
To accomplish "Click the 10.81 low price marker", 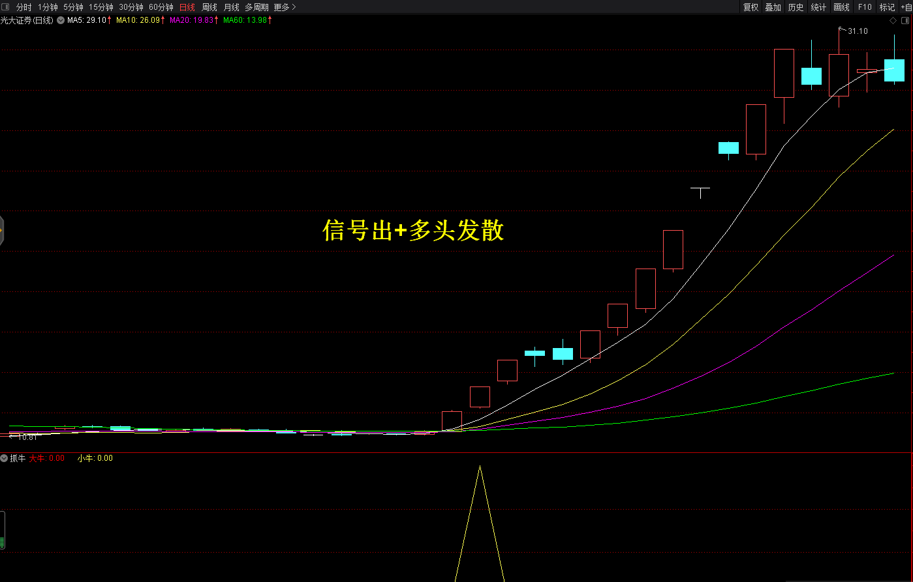I will point(27,437).
